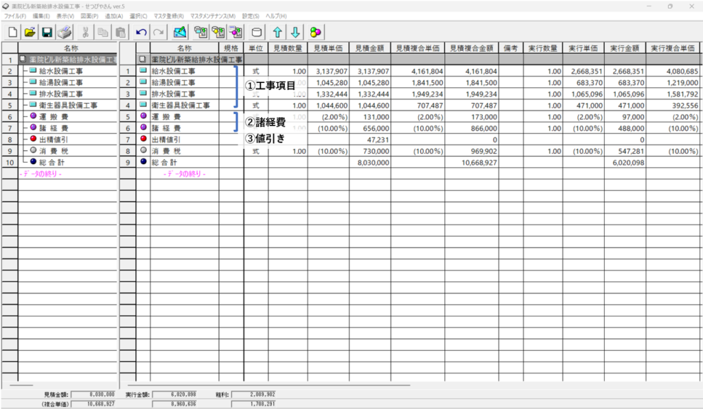Click the 見積金額 column header
Screen dimensions: 703x409
370,48
